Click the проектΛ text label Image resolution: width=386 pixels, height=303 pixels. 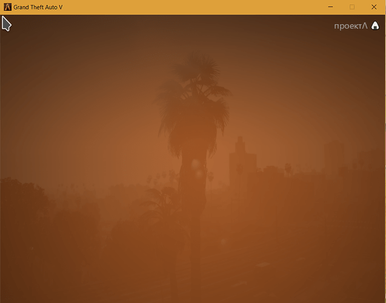coord(350,26)
